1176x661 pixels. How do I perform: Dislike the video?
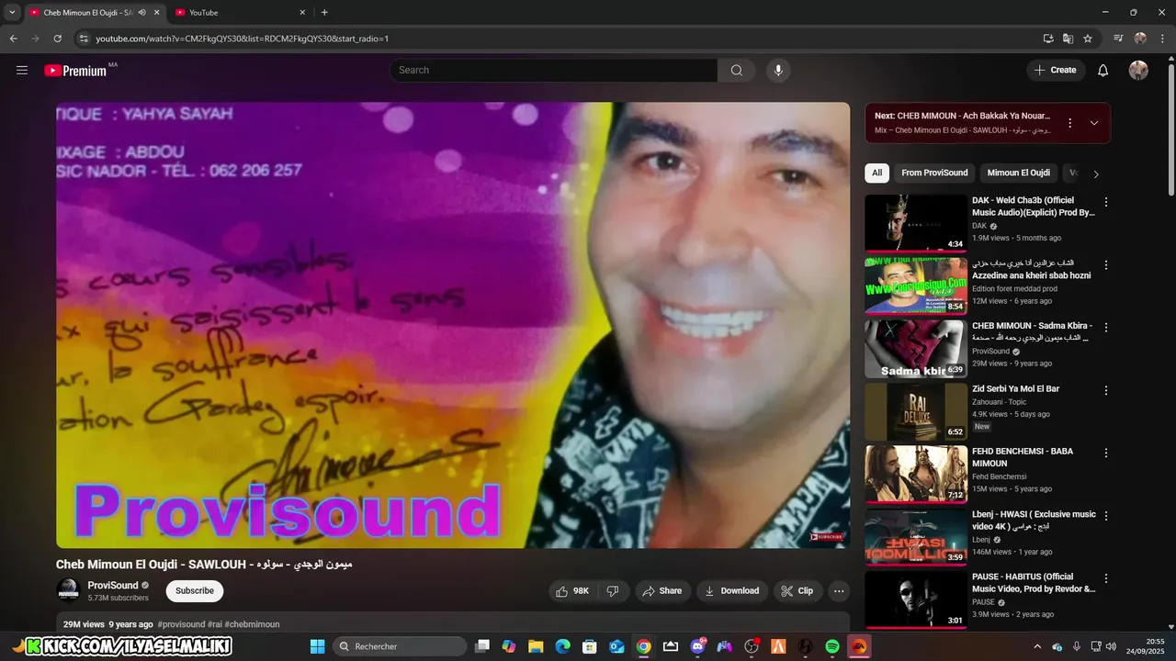tap(613, 591)
